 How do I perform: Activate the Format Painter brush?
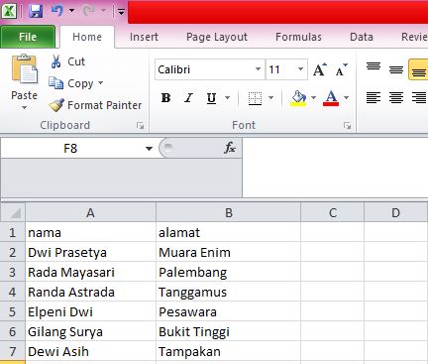coord(95,105)
